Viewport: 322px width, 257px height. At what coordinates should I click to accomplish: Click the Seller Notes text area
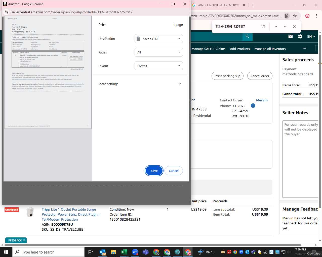[x=301, y=159]
